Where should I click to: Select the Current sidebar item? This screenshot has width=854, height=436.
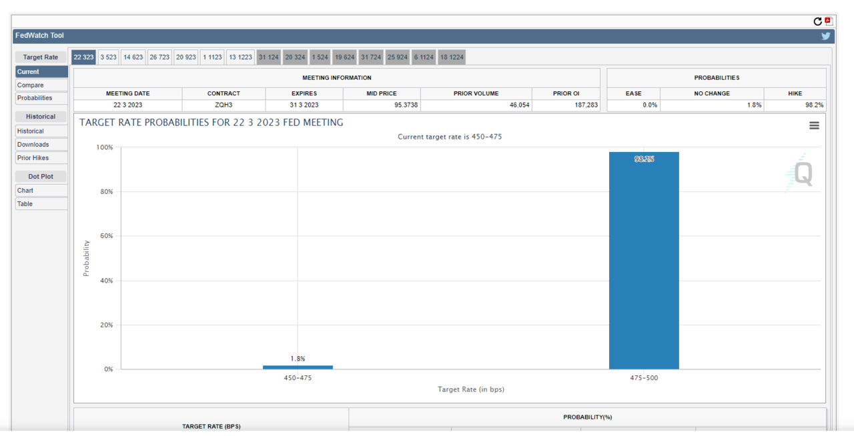(41, 72)
